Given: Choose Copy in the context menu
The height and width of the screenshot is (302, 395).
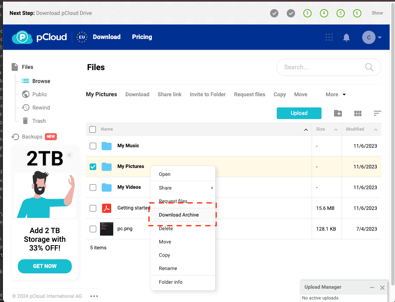Looking at the screenshot, I should point(183,255).
